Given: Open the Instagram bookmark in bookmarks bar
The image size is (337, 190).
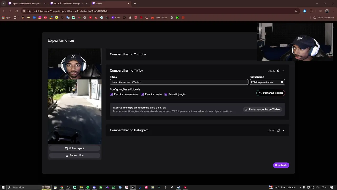Looking at the screenshot, I should click(40, 18).
